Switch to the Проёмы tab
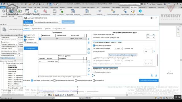Viewport: 182px width, 102px height. 47,29
